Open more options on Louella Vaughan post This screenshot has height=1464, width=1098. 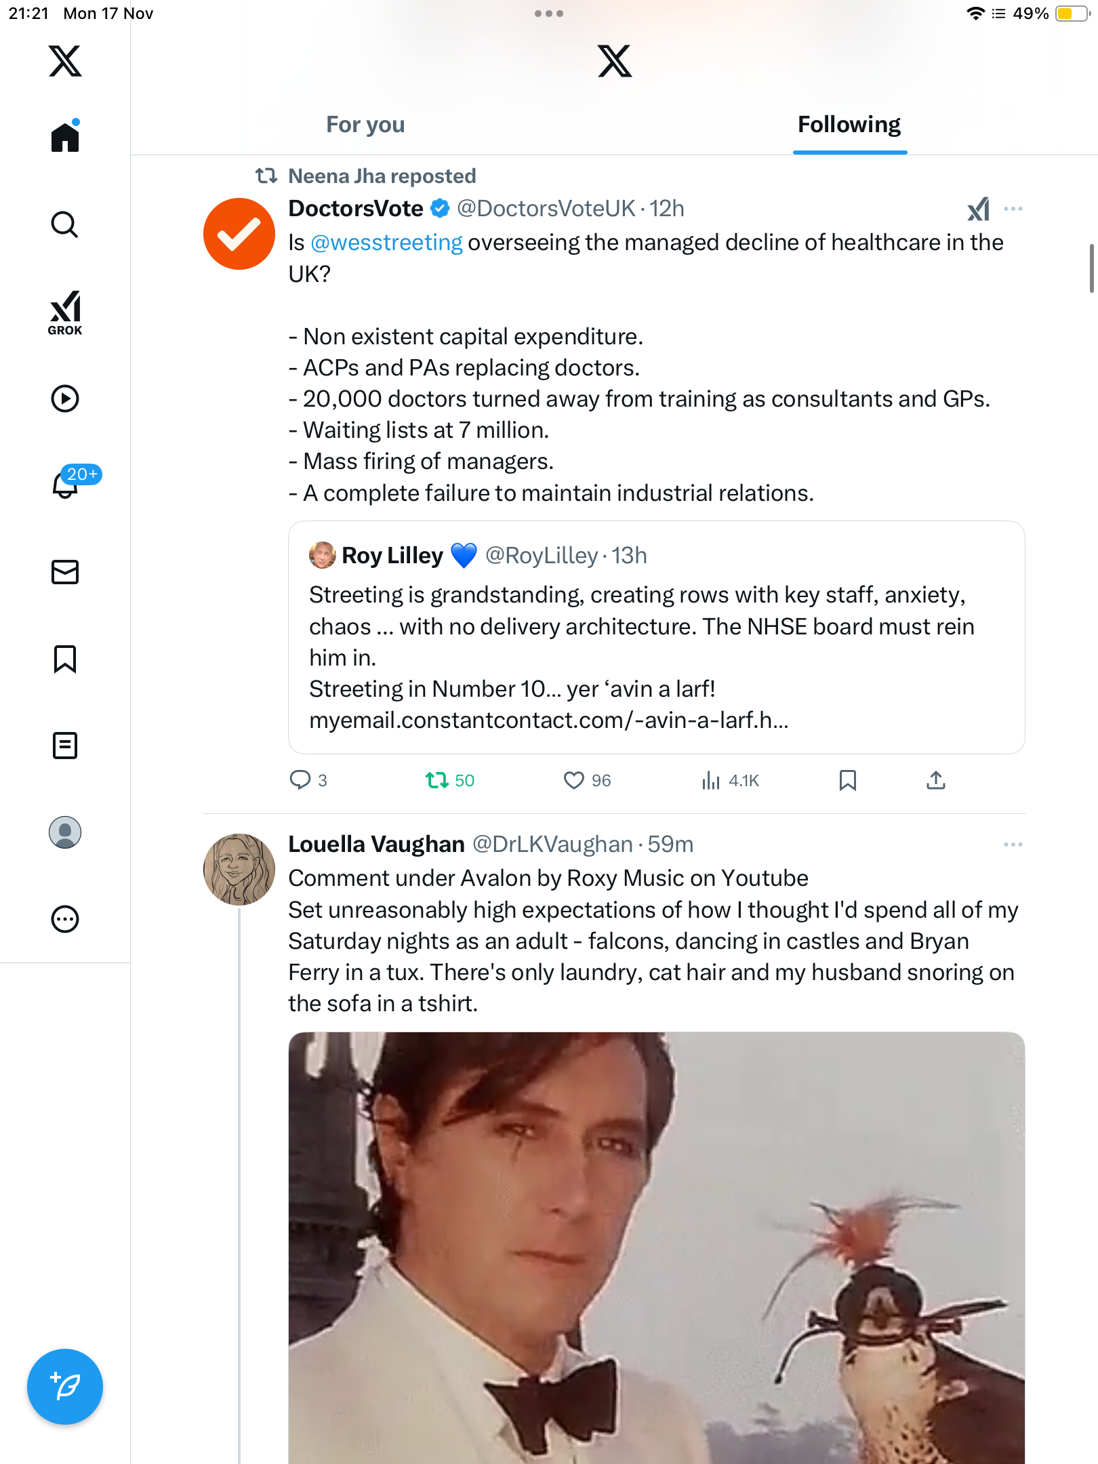click(x=1013, y=845)
